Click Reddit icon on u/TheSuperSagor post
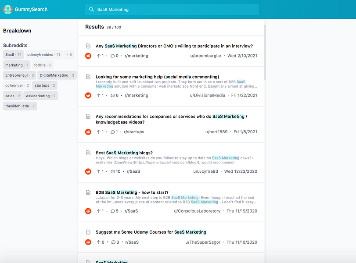This screenshot has height=263, width=356. tap(88, 242)
